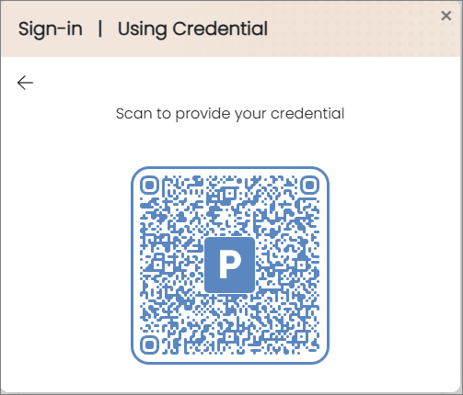Screen dimensions: 463x395
Task: Click the small alignment square at QR left middle
Action: 158,265
